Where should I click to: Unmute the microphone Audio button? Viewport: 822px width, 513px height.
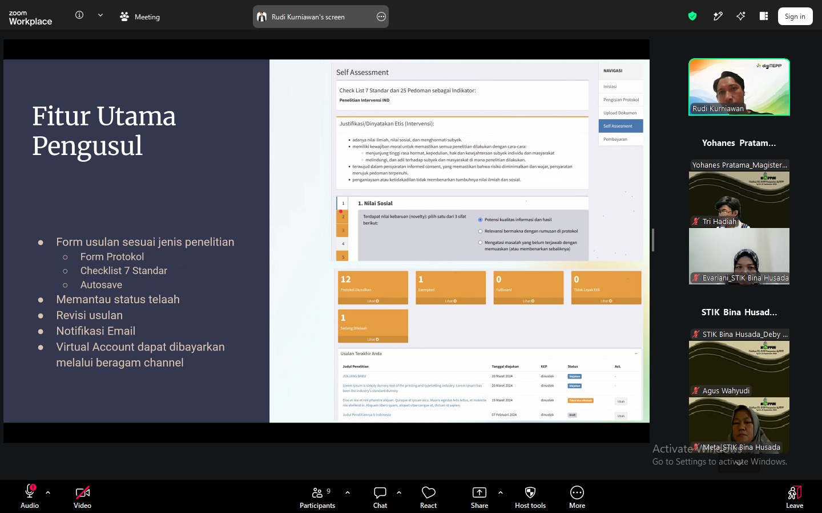pyautogui.click(x=30, y=496)
